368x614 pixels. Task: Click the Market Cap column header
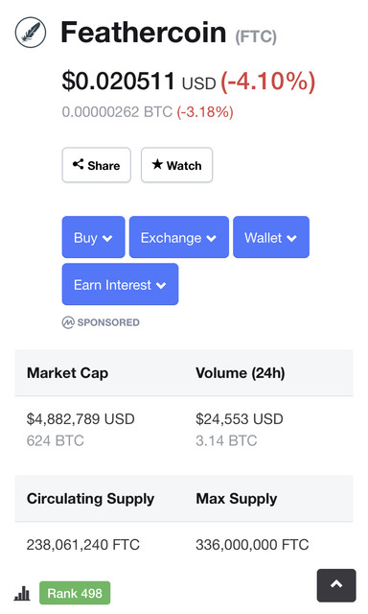tap(67, 373)
